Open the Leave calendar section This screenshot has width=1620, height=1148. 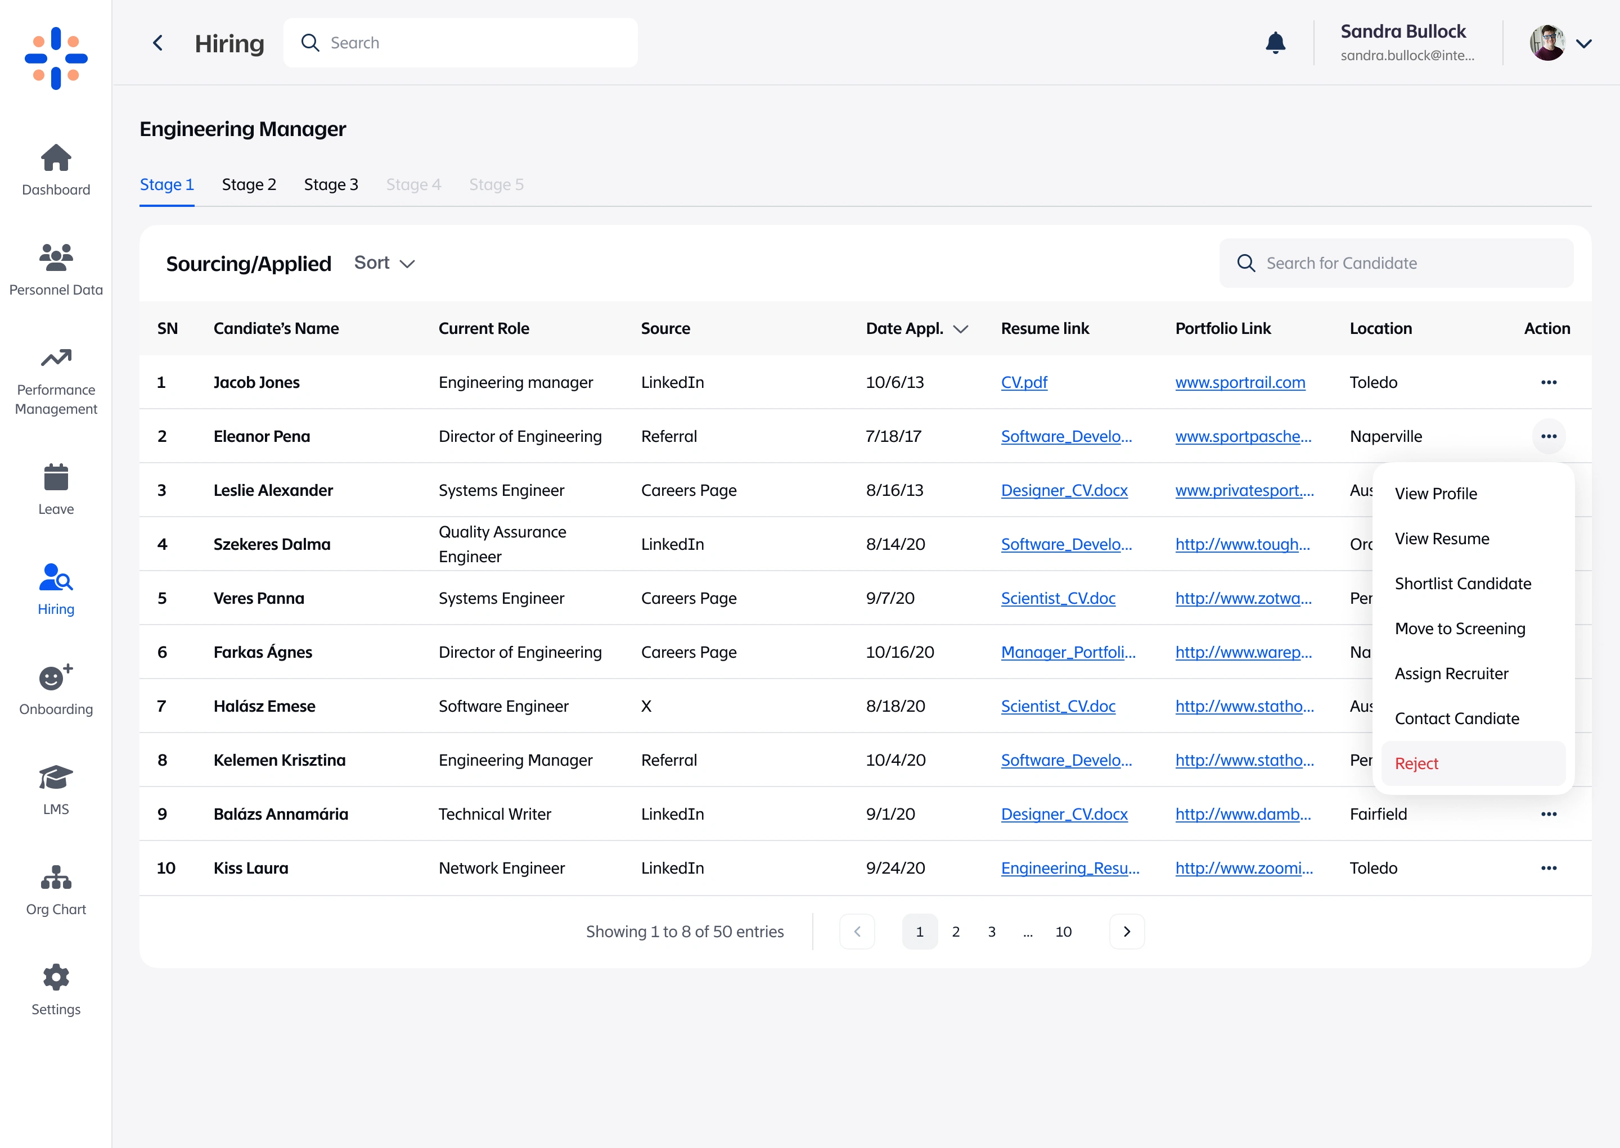point(56,489)
